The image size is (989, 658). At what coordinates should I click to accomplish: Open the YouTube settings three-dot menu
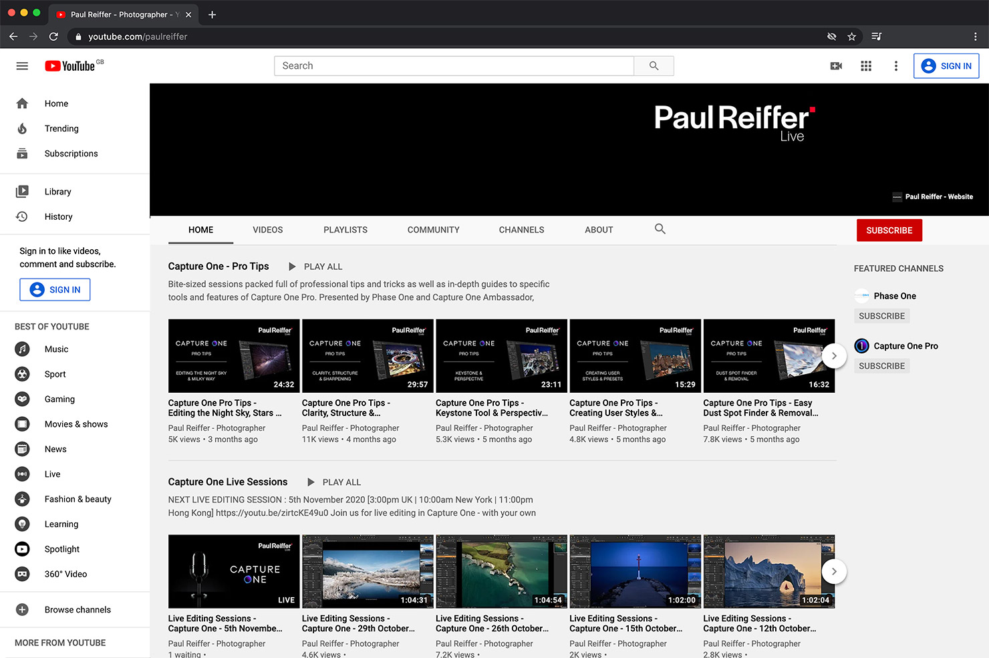[896, 65]
